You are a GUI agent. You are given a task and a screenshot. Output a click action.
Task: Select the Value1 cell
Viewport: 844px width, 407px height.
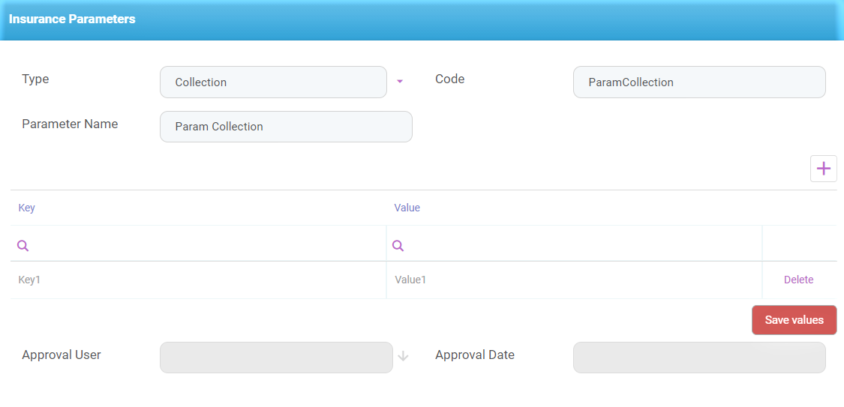[x=574, y=280]
